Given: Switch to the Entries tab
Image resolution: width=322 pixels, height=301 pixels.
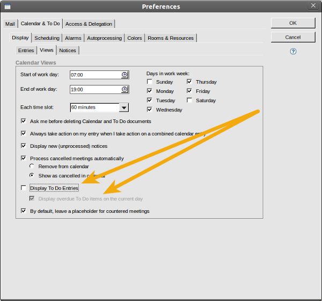Looking at the screenshot, I should point(26,51).
